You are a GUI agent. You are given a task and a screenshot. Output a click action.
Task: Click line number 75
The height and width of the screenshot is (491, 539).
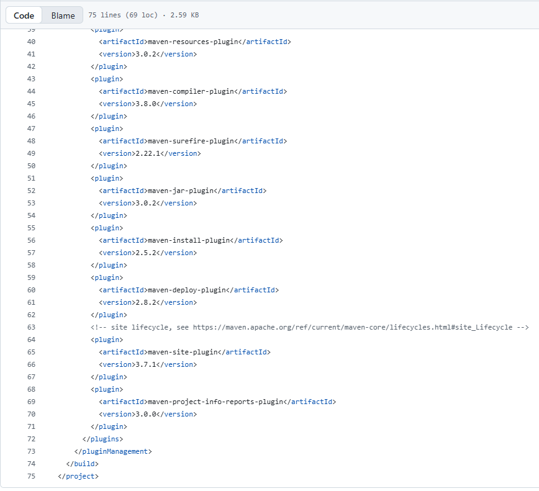31,476
